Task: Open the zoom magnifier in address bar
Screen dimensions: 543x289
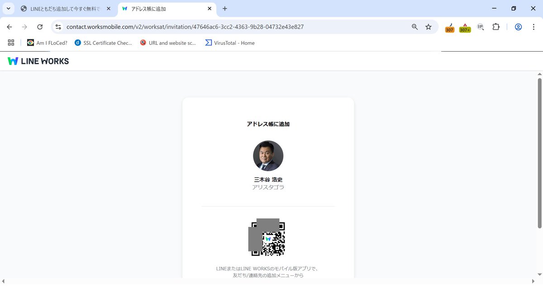Action: pos(414,27)
